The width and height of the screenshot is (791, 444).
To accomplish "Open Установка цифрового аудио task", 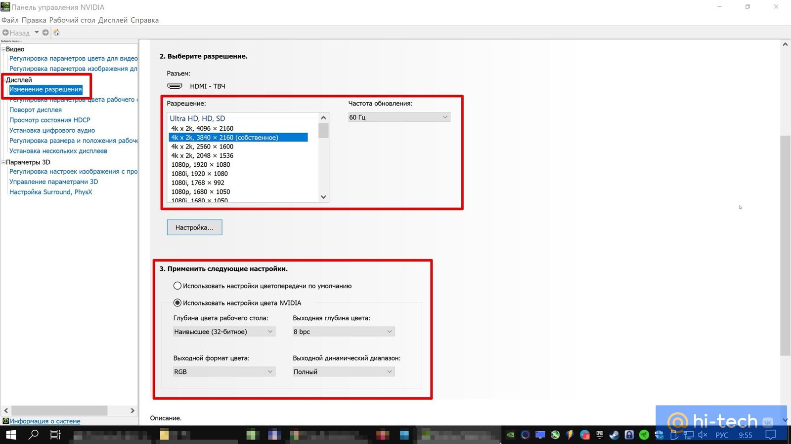I will point(52,130).
